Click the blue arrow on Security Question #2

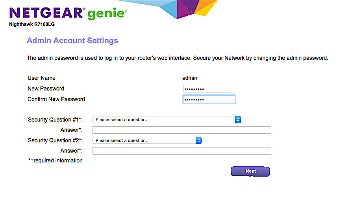point(198,140)
